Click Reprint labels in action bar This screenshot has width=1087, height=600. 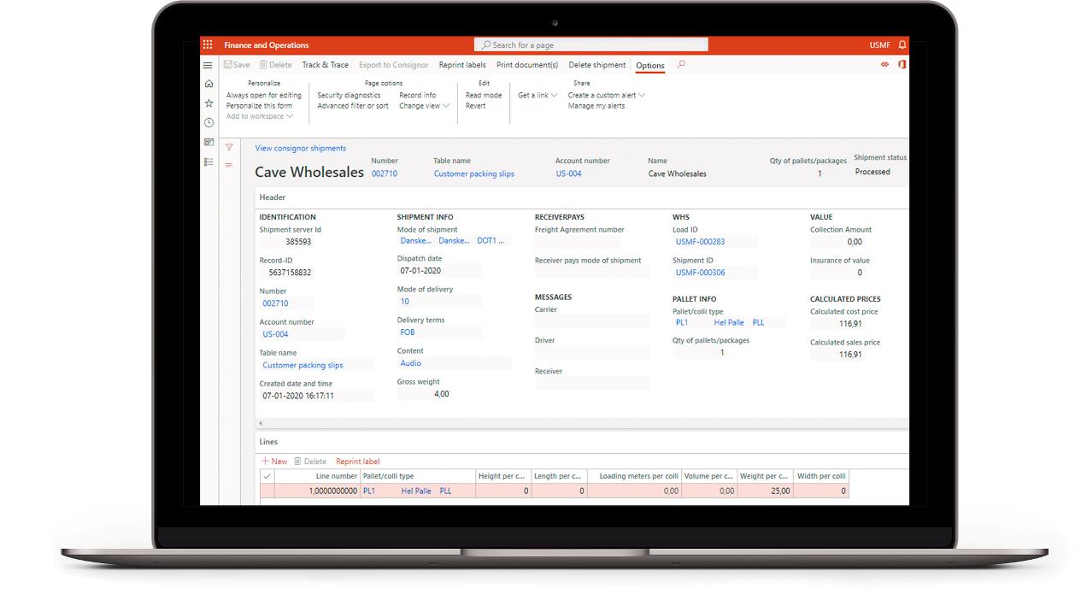[461, 66]
